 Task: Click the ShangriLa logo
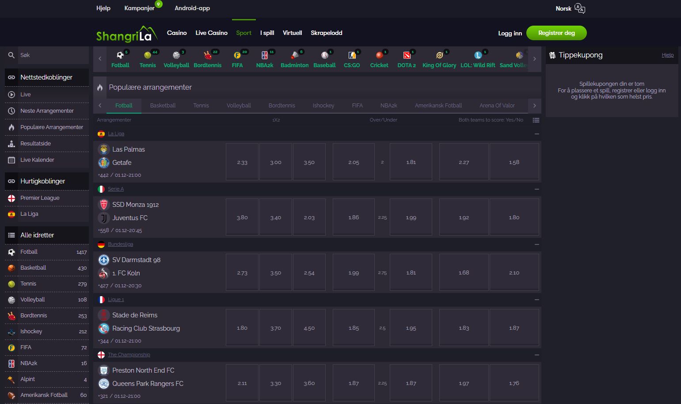[x=124, y=34]
